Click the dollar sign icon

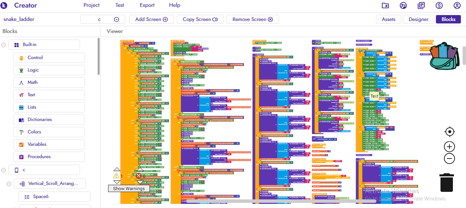click(439, 6)
